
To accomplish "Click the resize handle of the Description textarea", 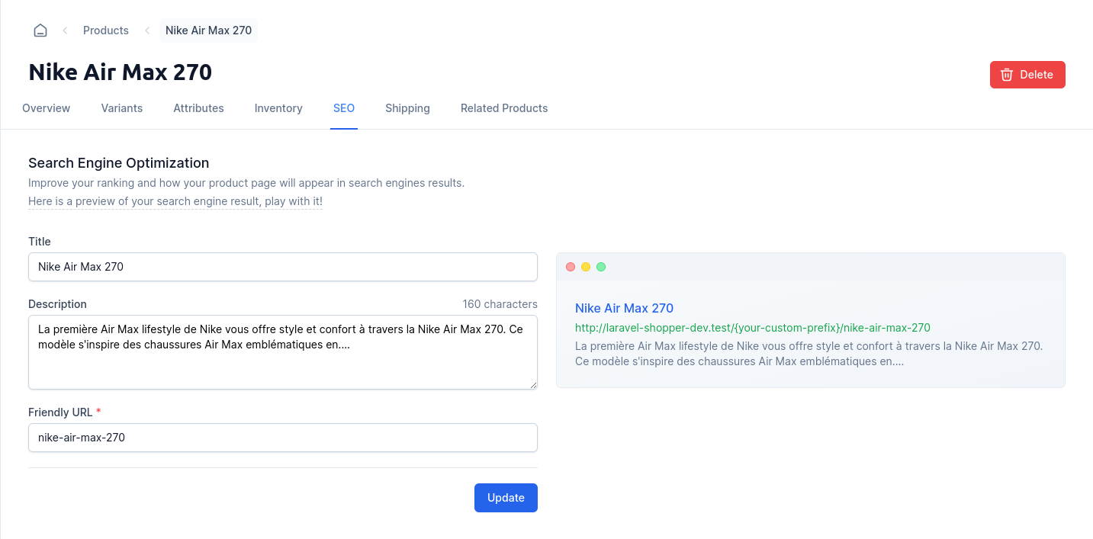I will point(533,385).
